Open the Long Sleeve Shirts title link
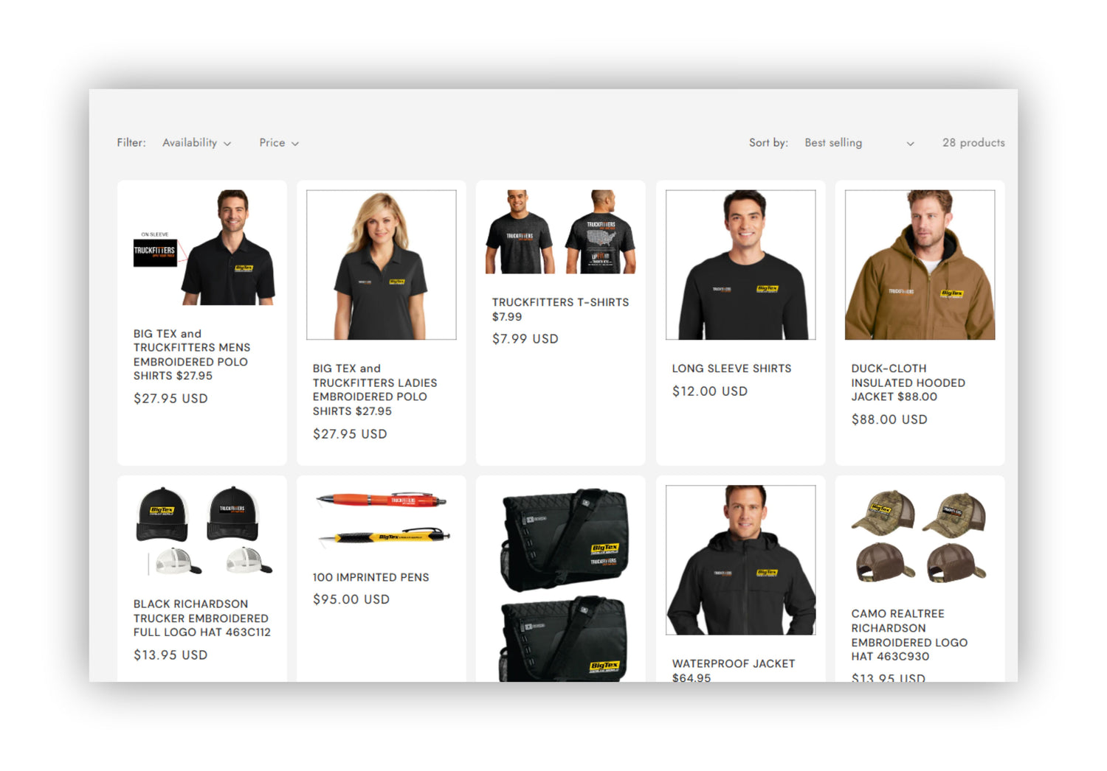The image size is (1107, 771). [x=731, y=369]
